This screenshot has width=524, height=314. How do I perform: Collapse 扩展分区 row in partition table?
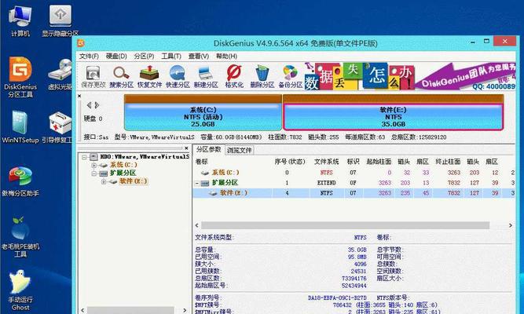click(x=197, y=183)
